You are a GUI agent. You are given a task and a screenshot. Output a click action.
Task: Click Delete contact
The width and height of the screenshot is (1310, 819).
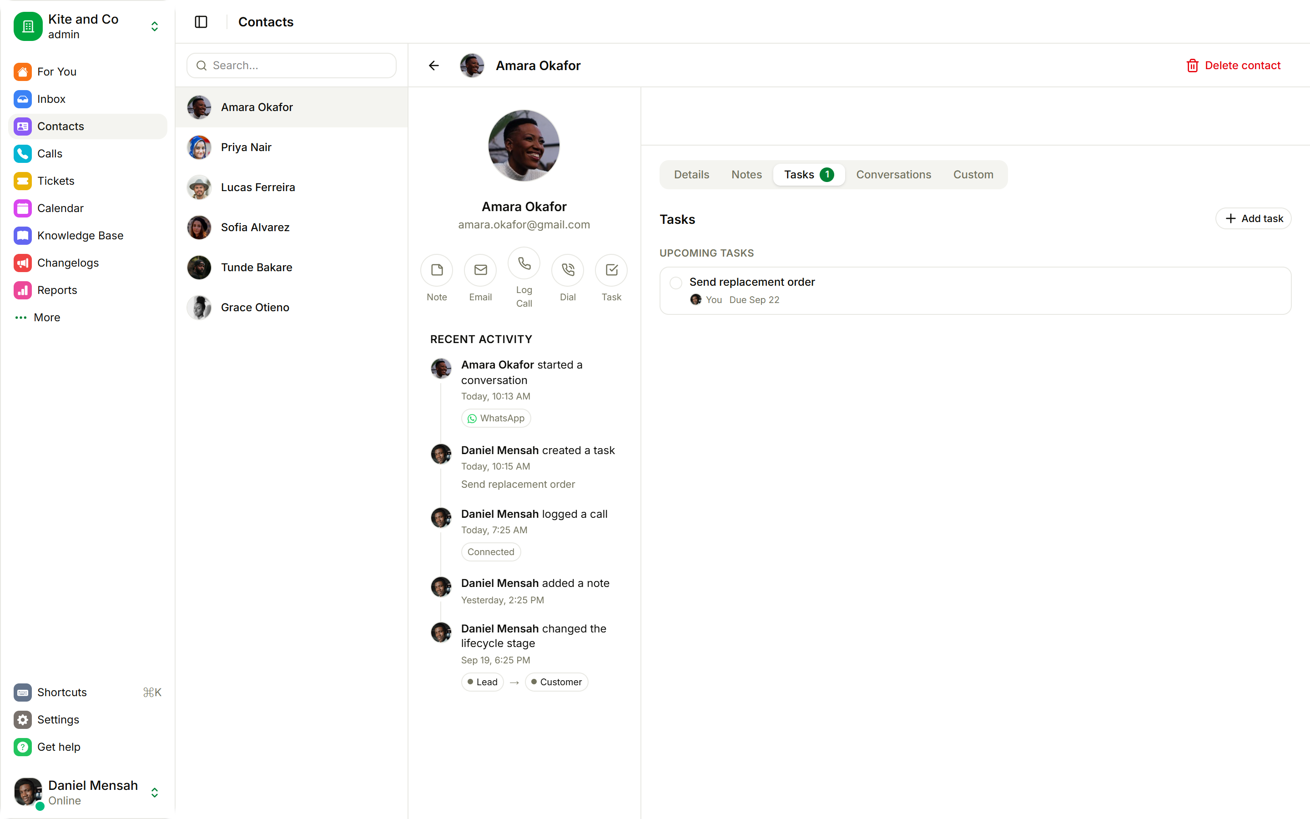[x=1234, y=66]
